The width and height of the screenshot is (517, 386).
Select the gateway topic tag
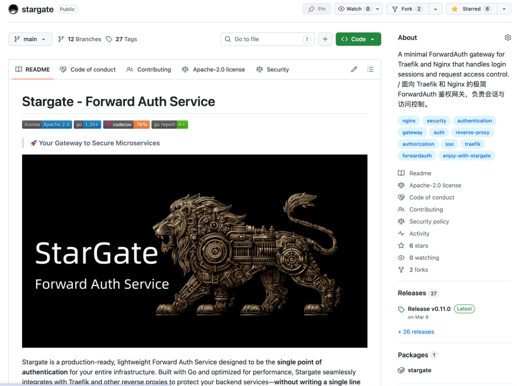(412, 133)
